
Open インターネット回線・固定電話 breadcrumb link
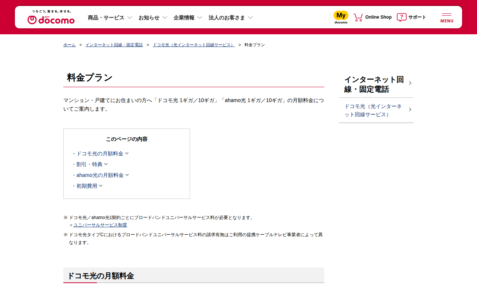click(x=114, y=45)
